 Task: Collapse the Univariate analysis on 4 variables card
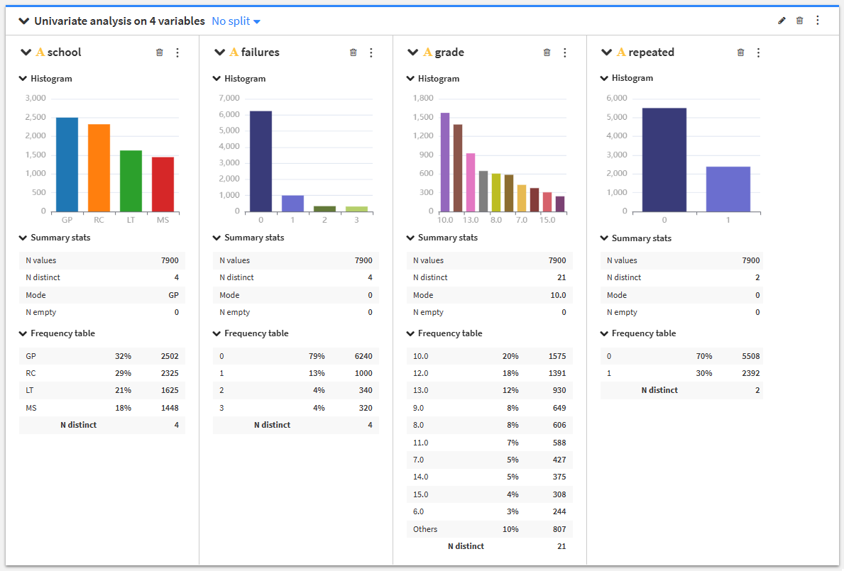click(23, 21)
